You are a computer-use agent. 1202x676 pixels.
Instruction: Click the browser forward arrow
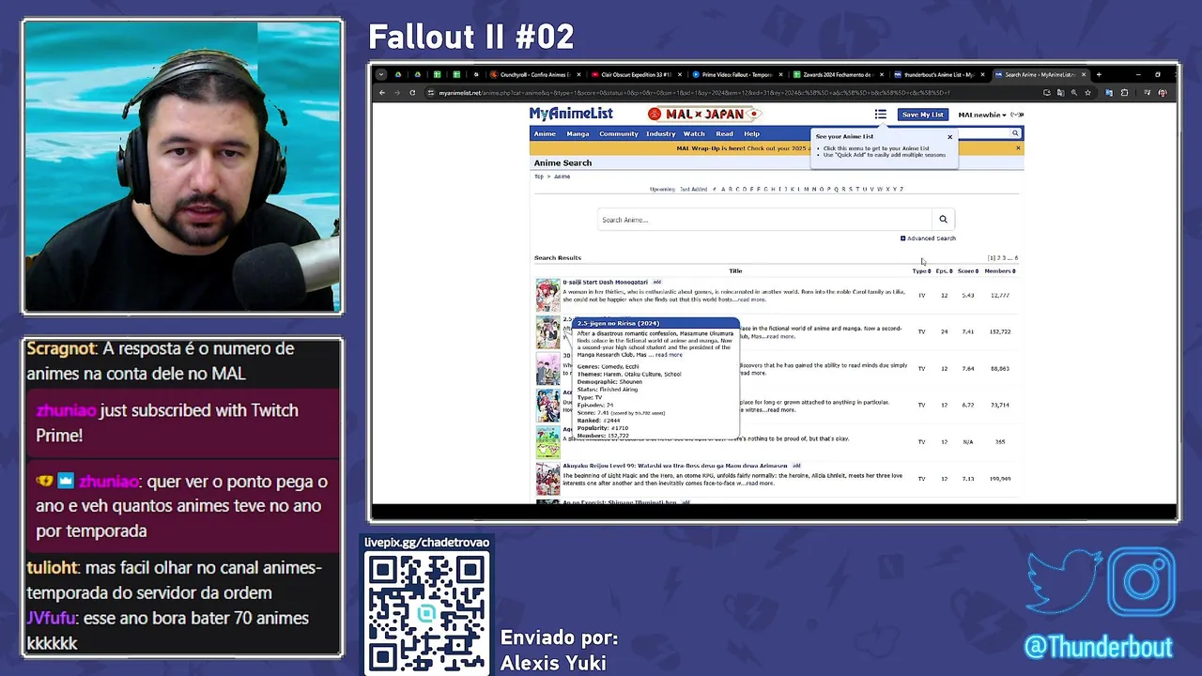point(396,93)
